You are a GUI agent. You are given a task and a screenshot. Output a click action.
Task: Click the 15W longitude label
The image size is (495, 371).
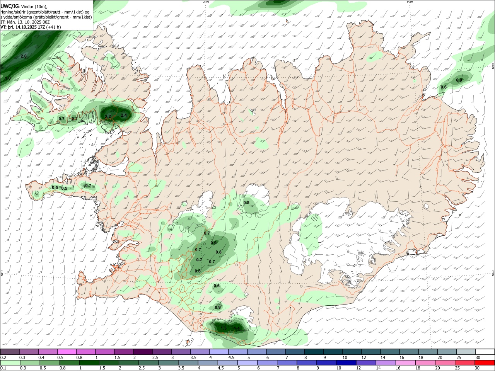point(410,2)
